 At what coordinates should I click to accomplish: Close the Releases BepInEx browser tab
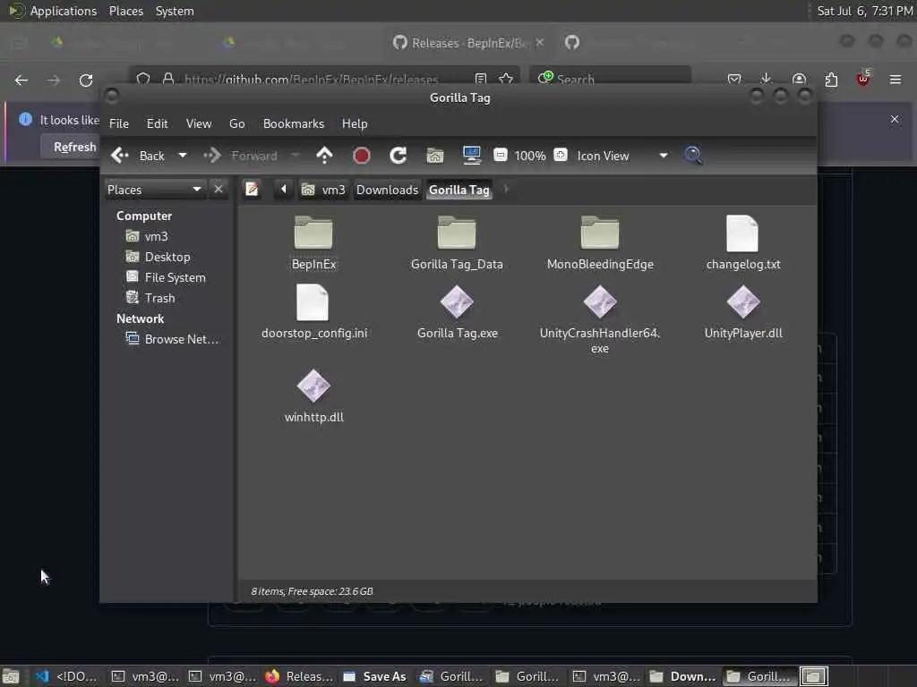click(x=540, y=43)
